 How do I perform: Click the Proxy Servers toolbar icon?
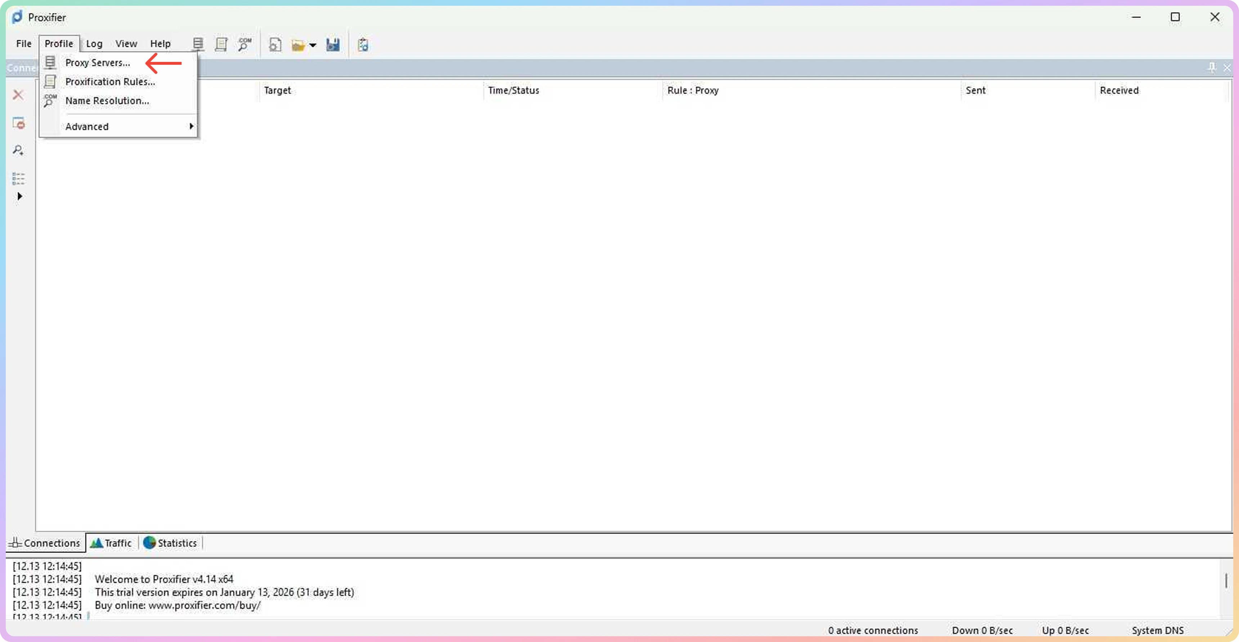(x=198, y=45)
